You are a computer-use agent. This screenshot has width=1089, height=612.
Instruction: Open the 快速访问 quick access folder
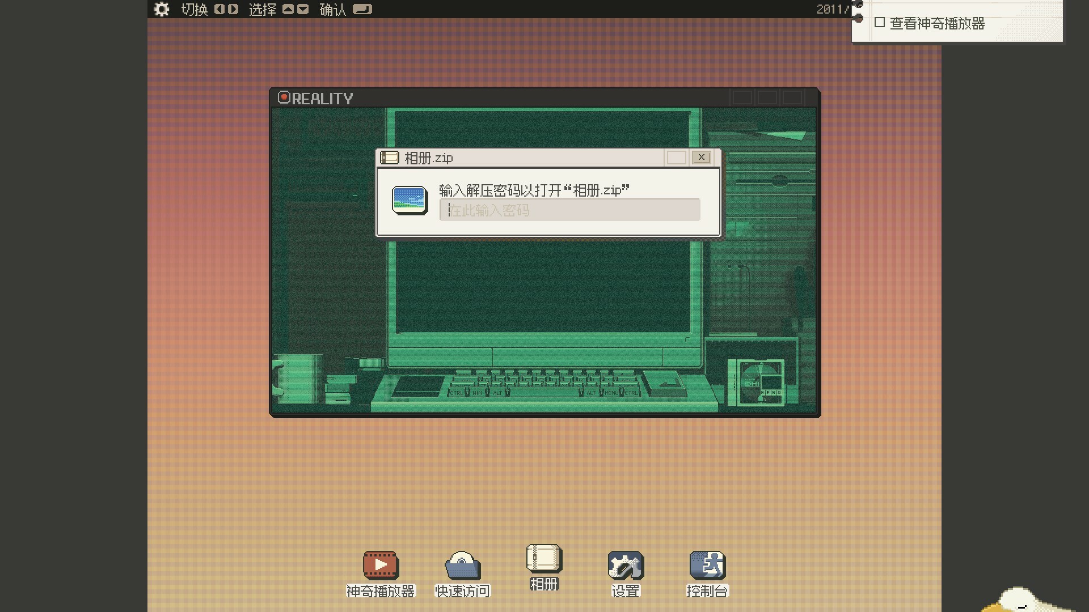coord(462,566)
